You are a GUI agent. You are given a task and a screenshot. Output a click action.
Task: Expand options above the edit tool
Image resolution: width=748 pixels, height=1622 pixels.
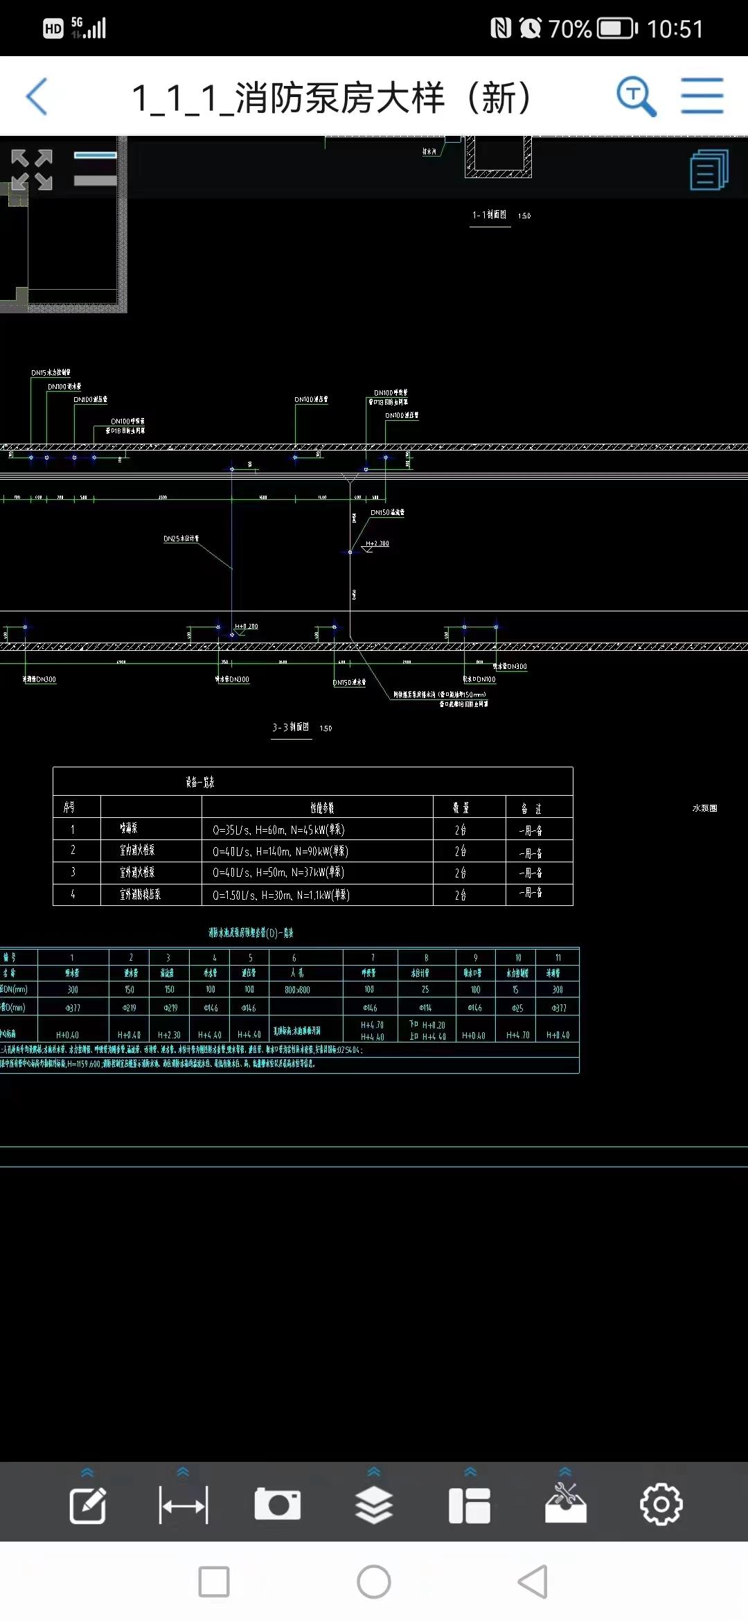88,1472
